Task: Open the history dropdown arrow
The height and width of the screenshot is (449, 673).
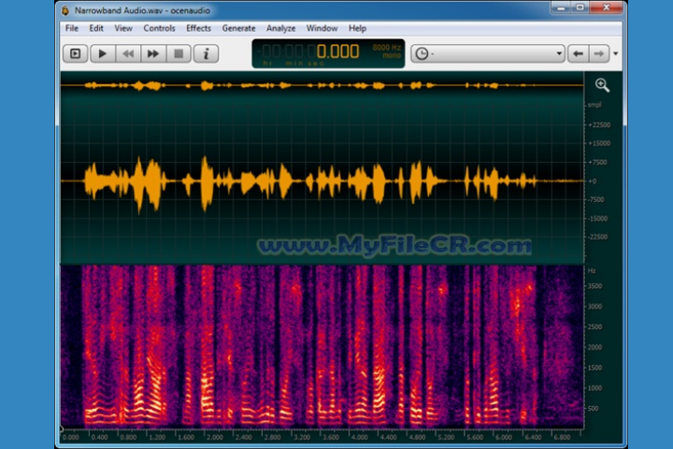Action: [x=558, y=53]
